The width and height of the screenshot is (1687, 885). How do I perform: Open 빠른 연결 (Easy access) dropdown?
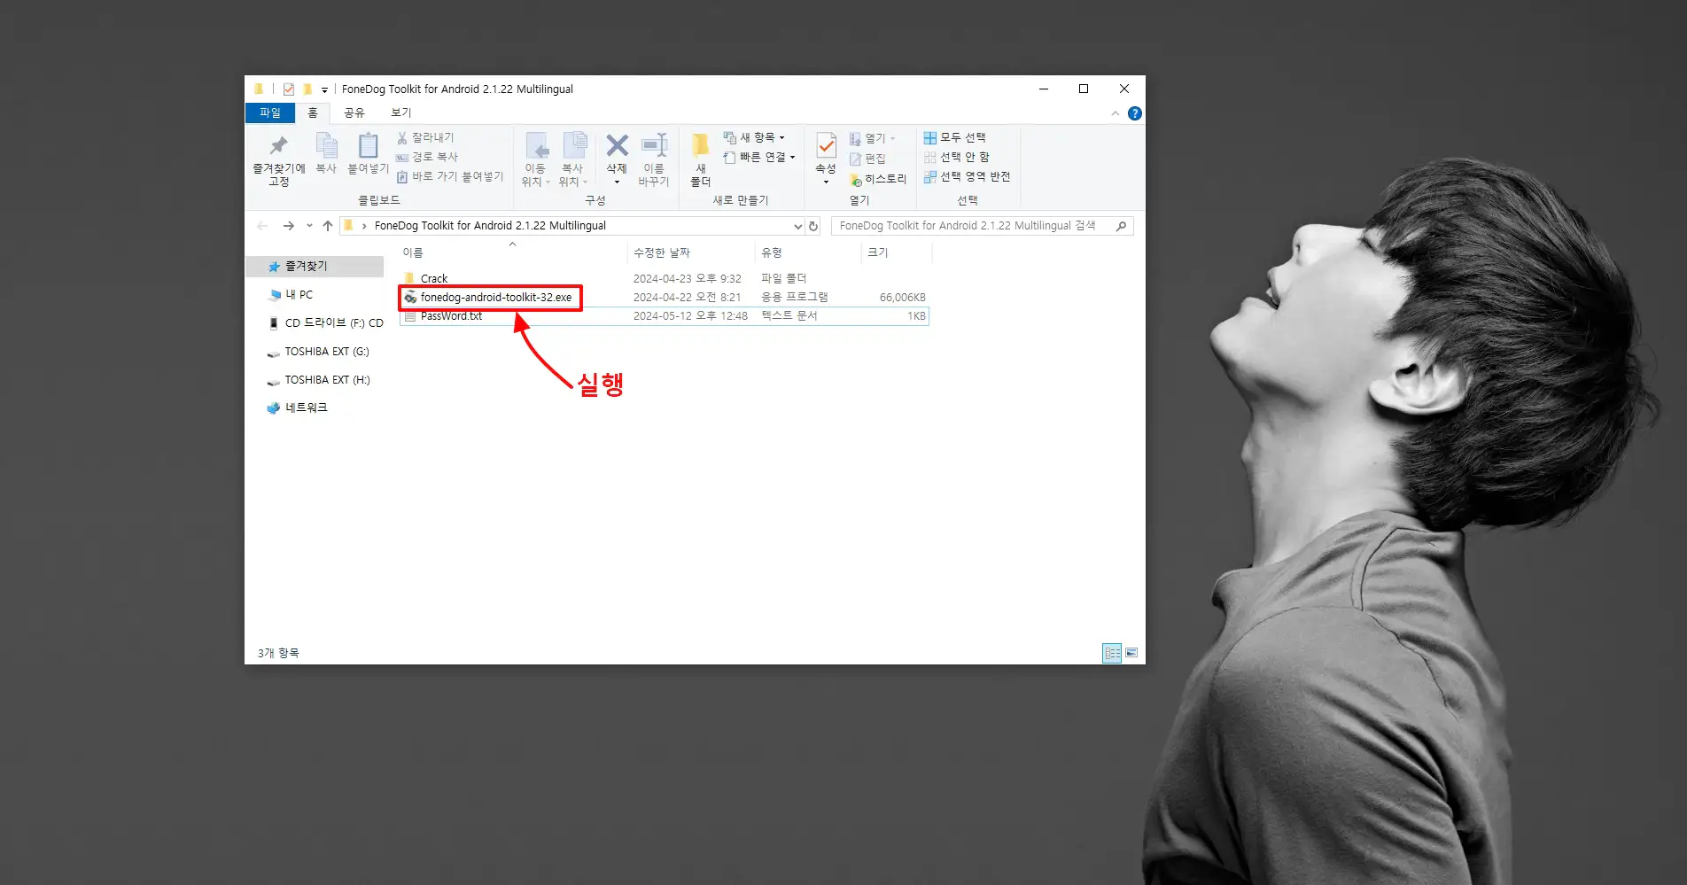[x=759, y=157]
